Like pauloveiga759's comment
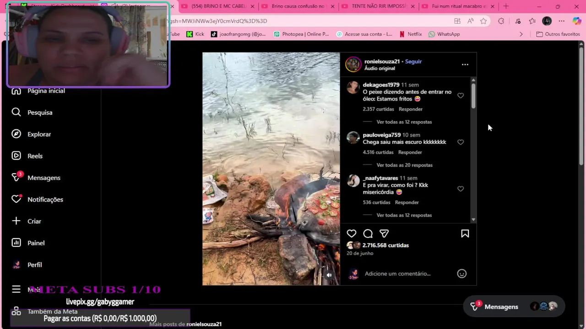Screen dimensions: 586x329 pos(461,142)
